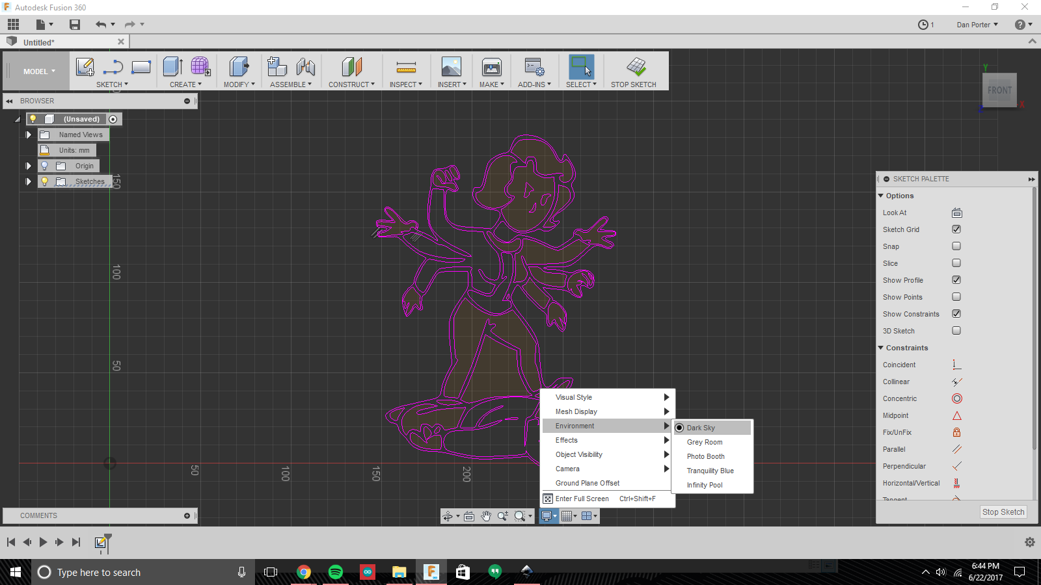Click the Coincident constraint icon
The image size is (1041, 585).
(956, 365)
